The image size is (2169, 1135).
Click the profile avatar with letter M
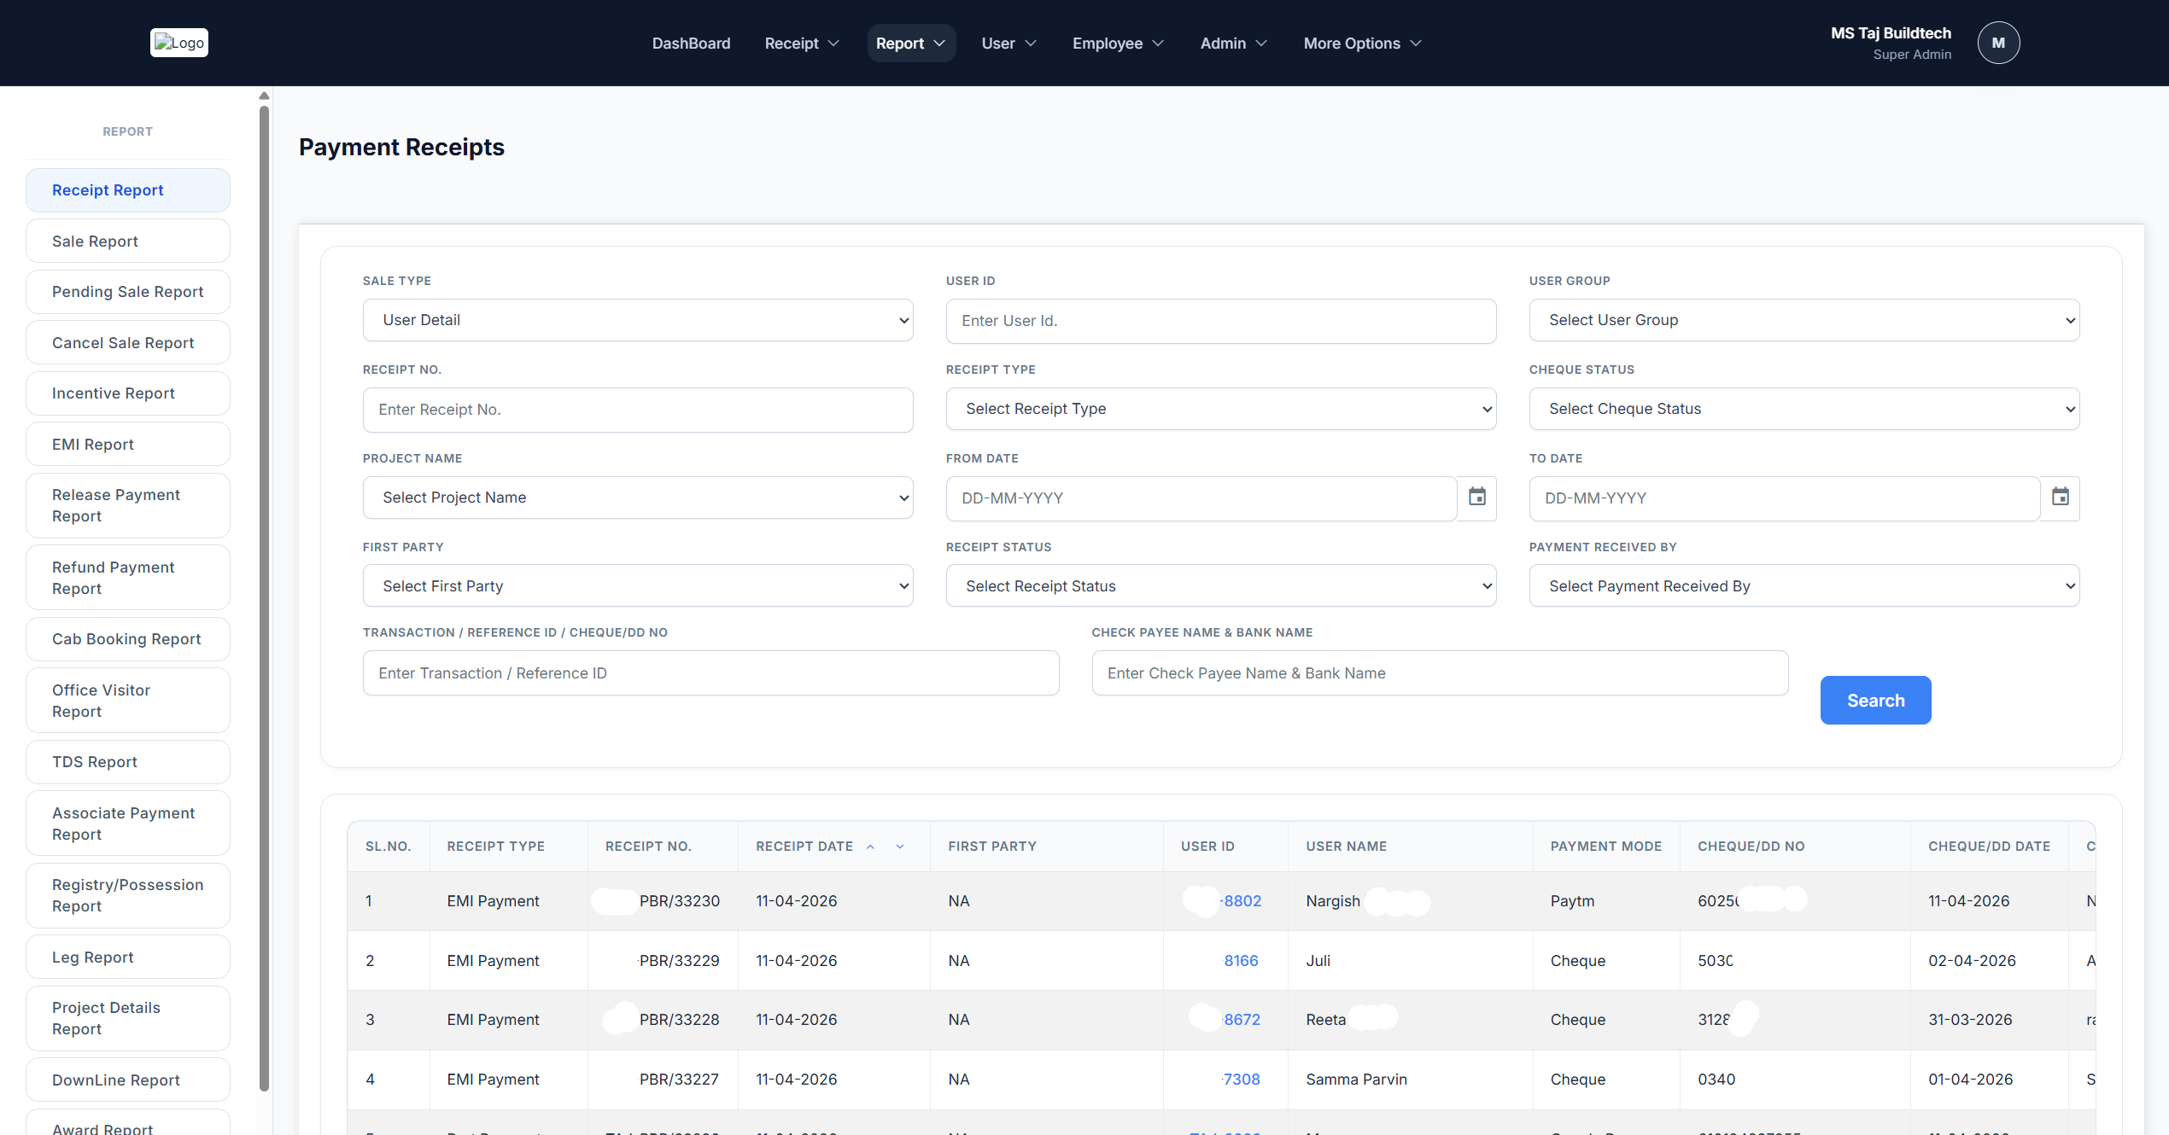pyautogui.click(x=1998, y=43)
